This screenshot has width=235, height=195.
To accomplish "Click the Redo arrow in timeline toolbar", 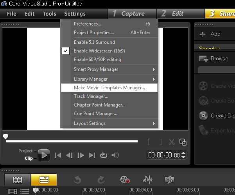I will [x=101, y=180].
